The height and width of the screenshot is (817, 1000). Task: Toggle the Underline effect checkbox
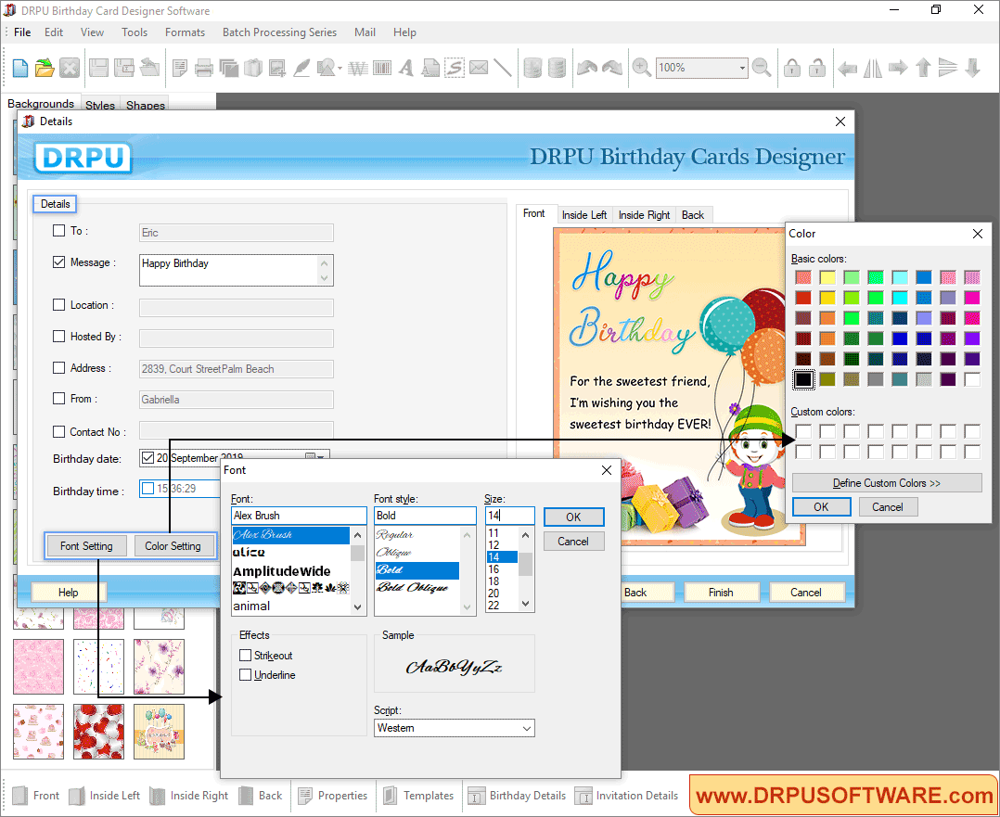click(246, 675)
